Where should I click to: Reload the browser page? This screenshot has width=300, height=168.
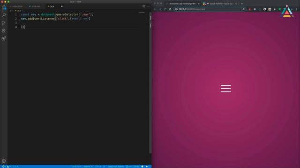165,9
